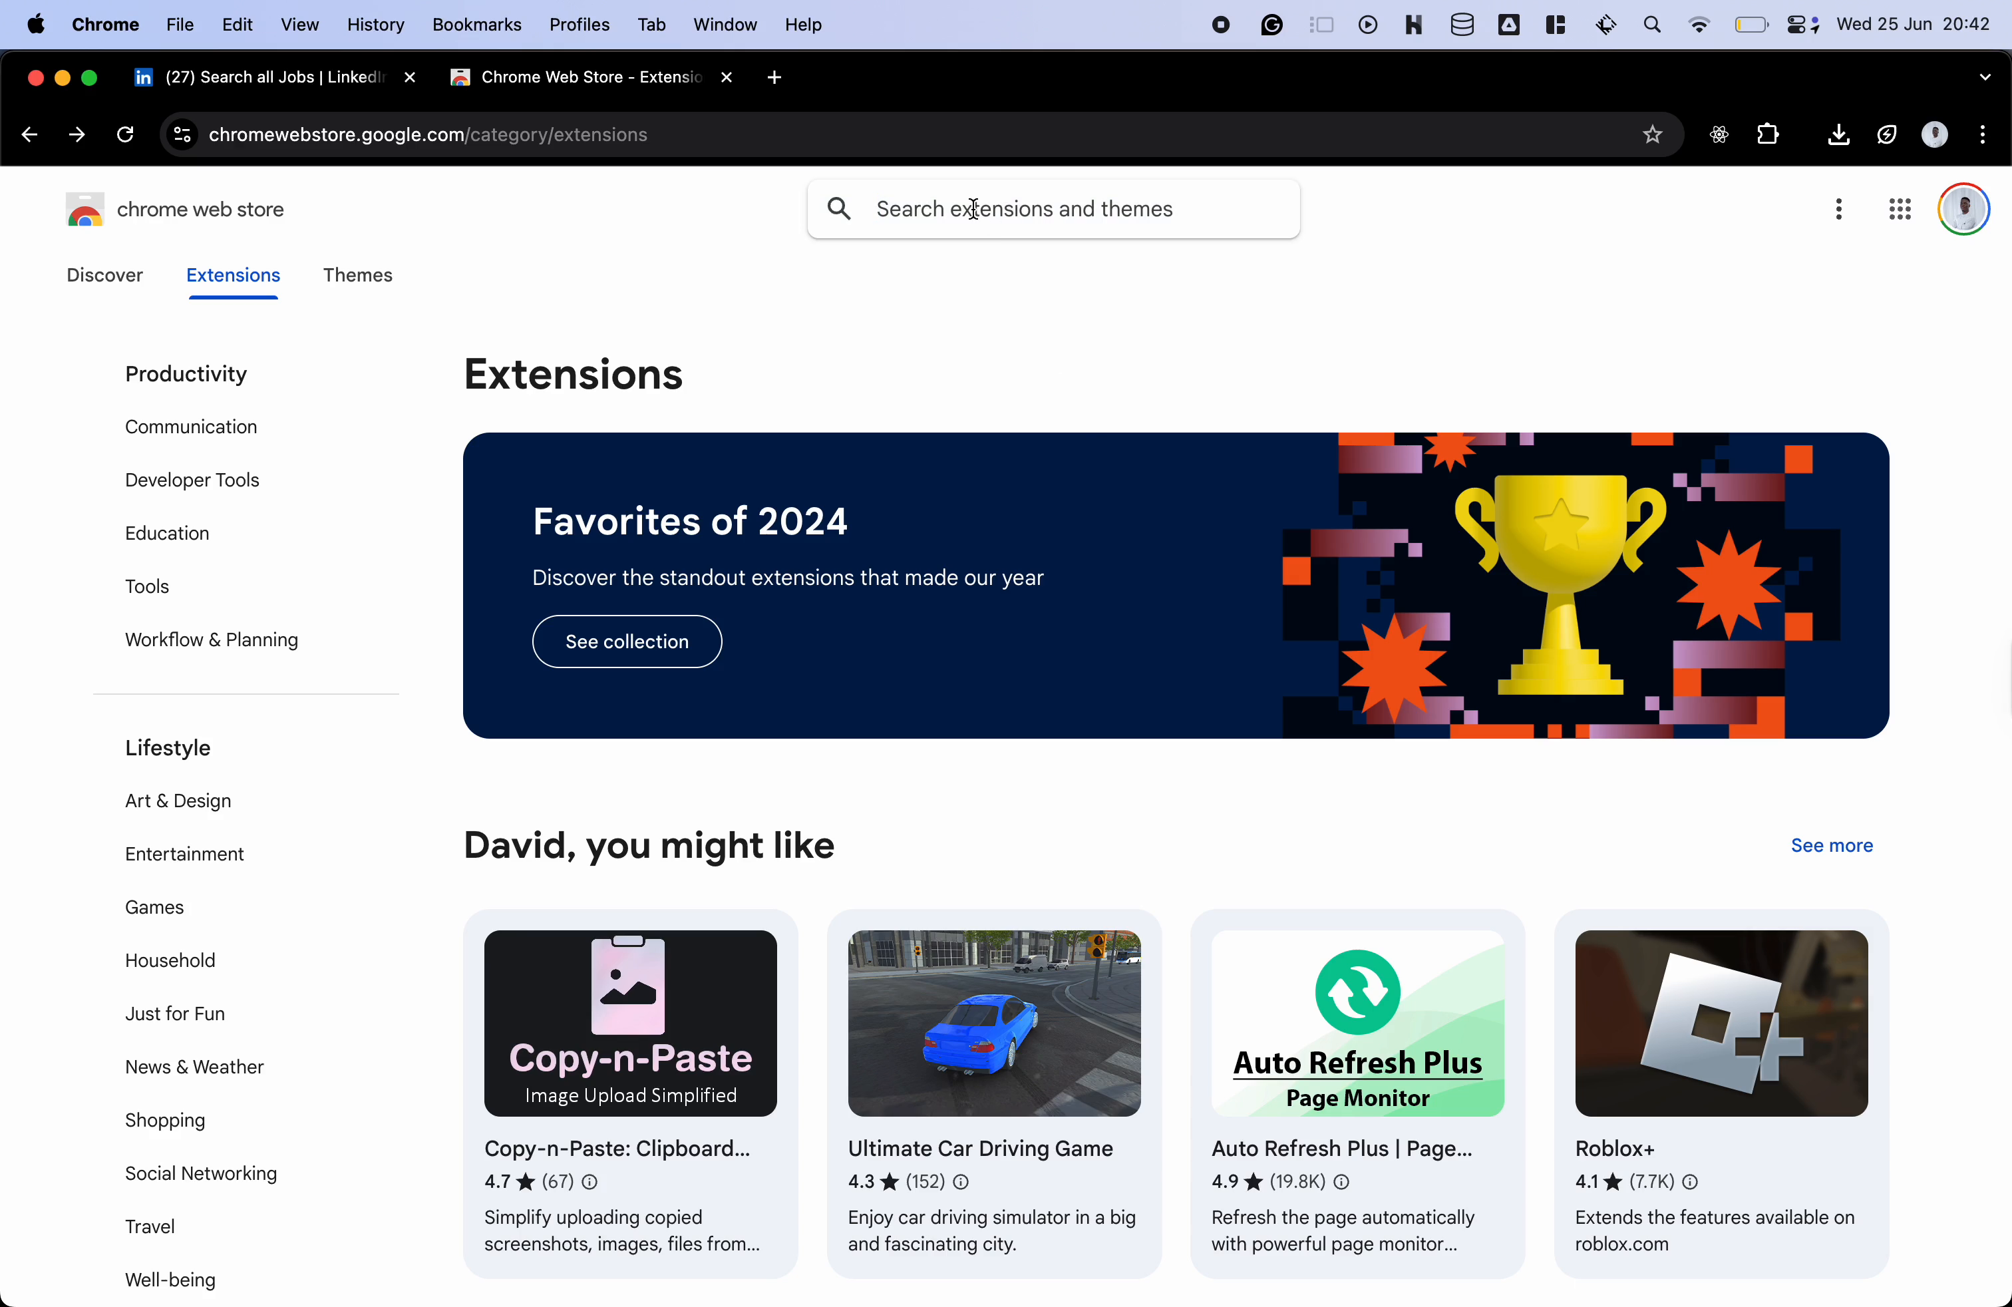Open Chrome's three-dot main menu

1983,134
